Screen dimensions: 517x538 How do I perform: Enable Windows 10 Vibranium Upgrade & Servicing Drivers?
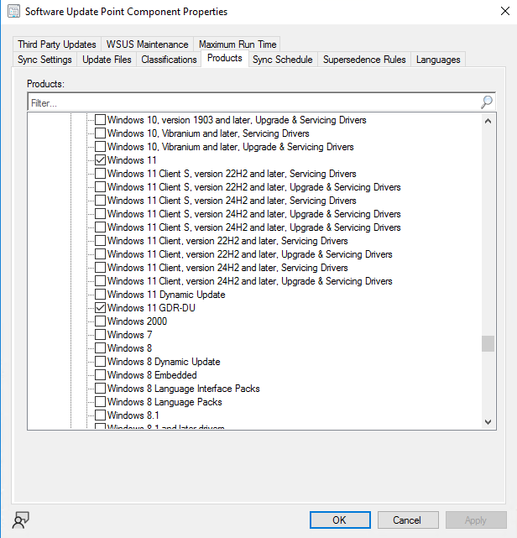click(x=100, y=147)
